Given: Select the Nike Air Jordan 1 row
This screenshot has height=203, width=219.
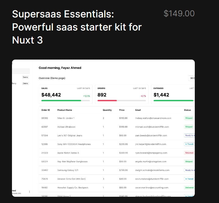Looking at the screenshot, I should pos(117,118).
